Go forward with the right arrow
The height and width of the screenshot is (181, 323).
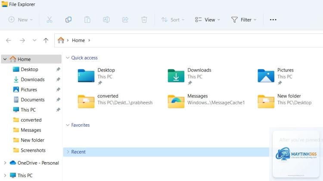(x=22, y=41)
